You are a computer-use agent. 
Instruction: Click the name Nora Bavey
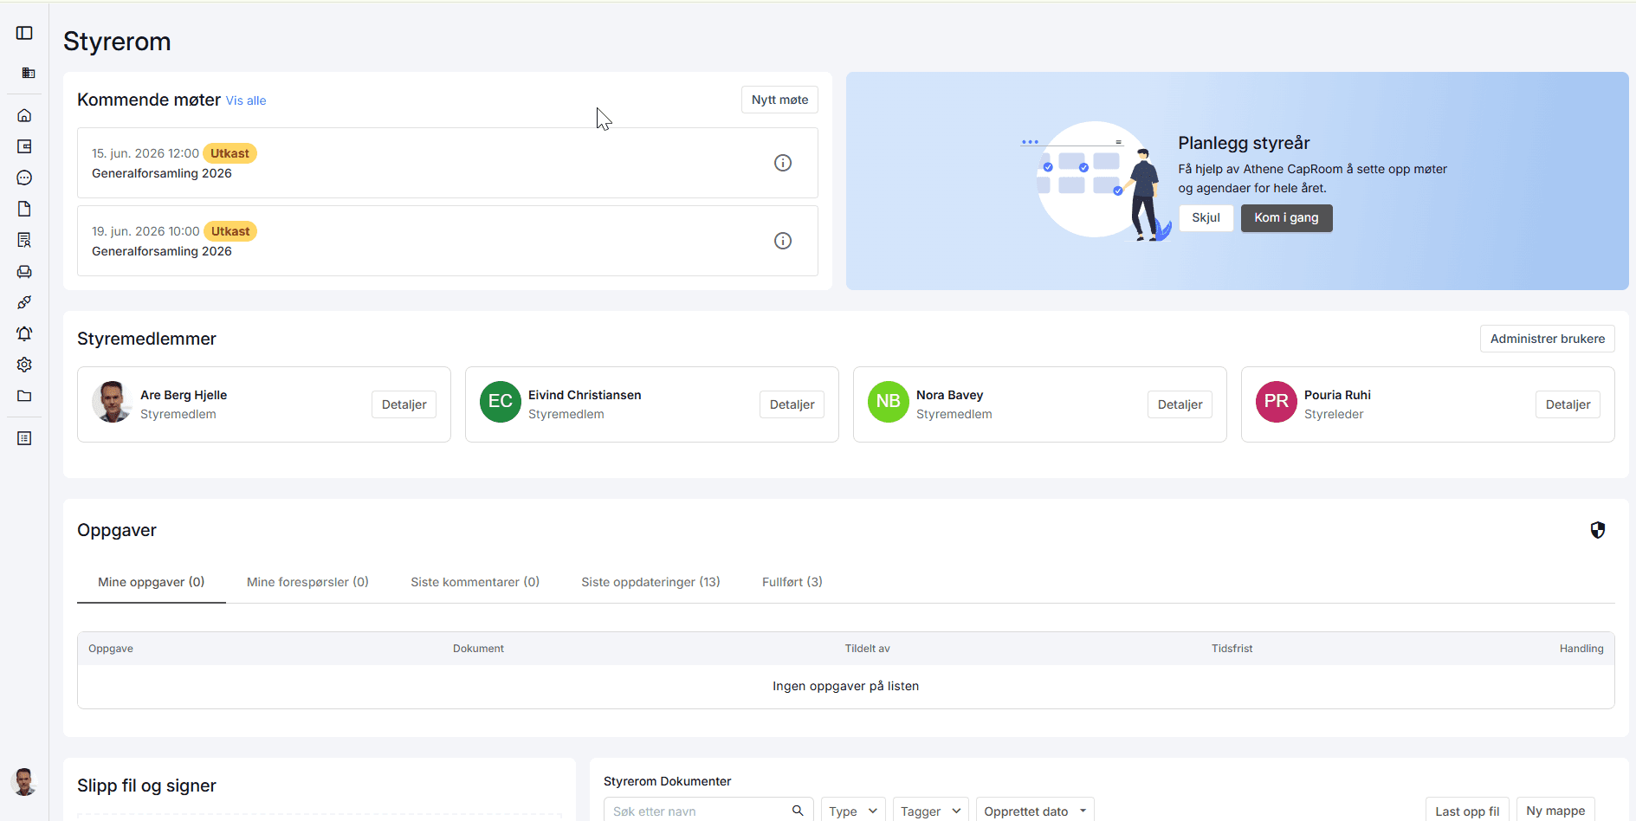[x=949, y=395]
